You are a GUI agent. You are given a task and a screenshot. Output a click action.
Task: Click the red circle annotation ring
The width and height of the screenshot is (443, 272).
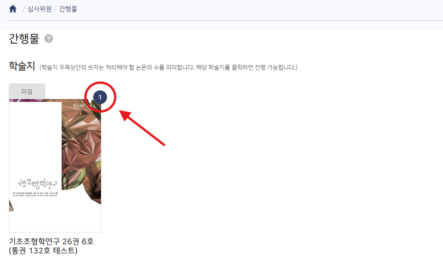click(100, 97)
